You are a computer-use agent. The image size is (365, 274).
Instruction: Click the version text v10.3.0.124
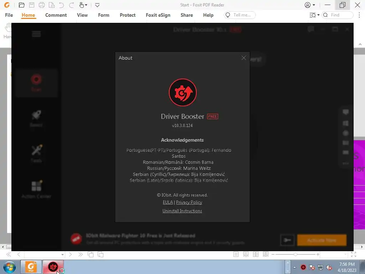pyautogui.click(x=182, y=125)
